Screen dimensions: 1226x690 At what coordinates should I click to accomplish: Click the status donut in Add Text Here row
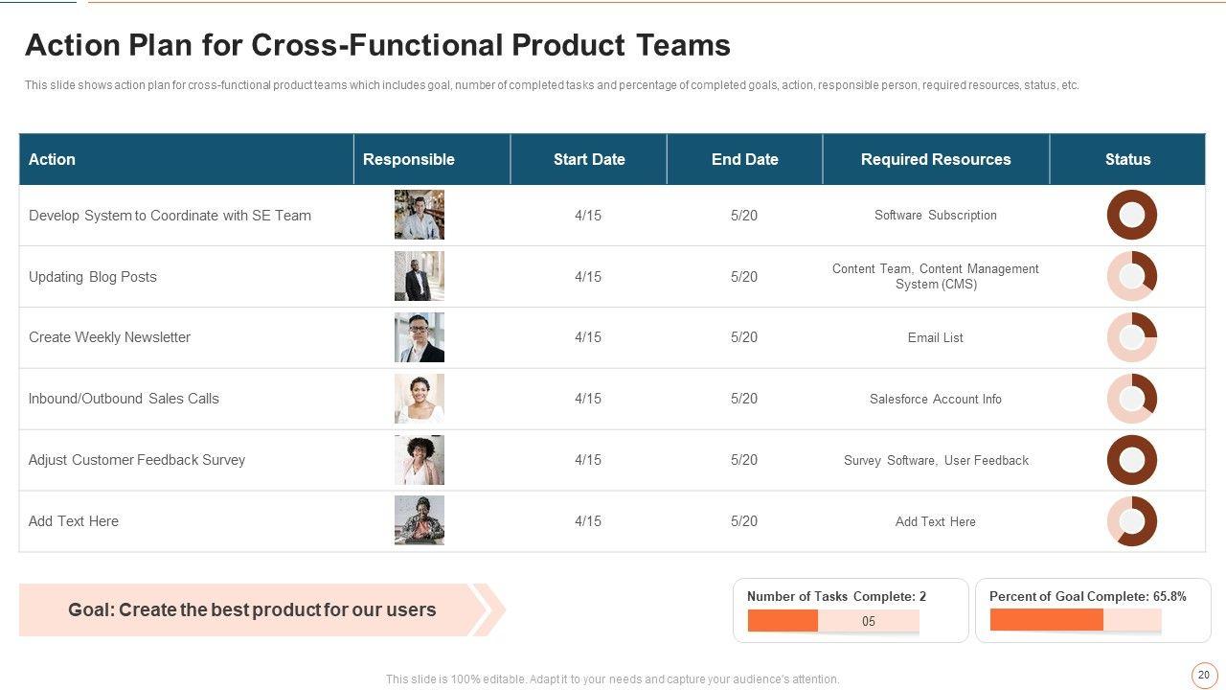1132,521
